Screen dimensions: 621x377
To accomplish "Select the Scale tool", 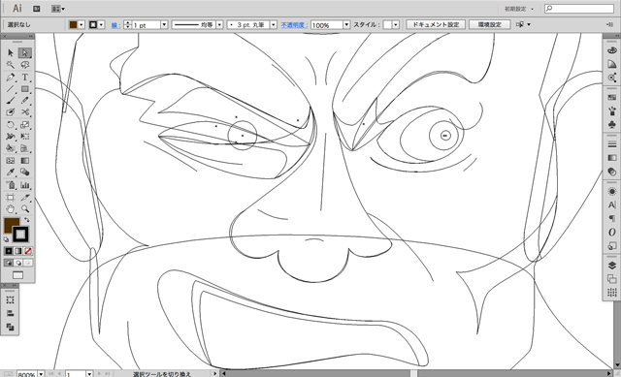I will [25, 125].
